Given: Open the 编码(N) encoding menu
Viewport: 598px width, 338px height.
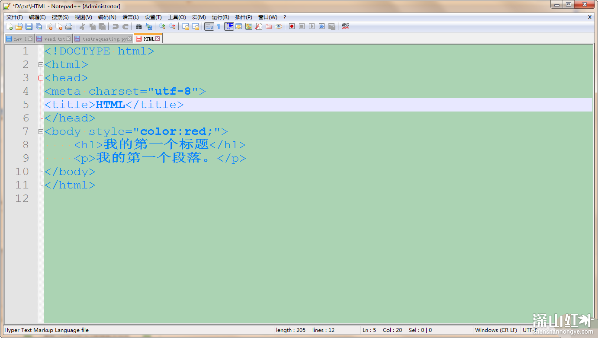Looking at the screenshot, I should pyautogui.click(x=107, y=17).
